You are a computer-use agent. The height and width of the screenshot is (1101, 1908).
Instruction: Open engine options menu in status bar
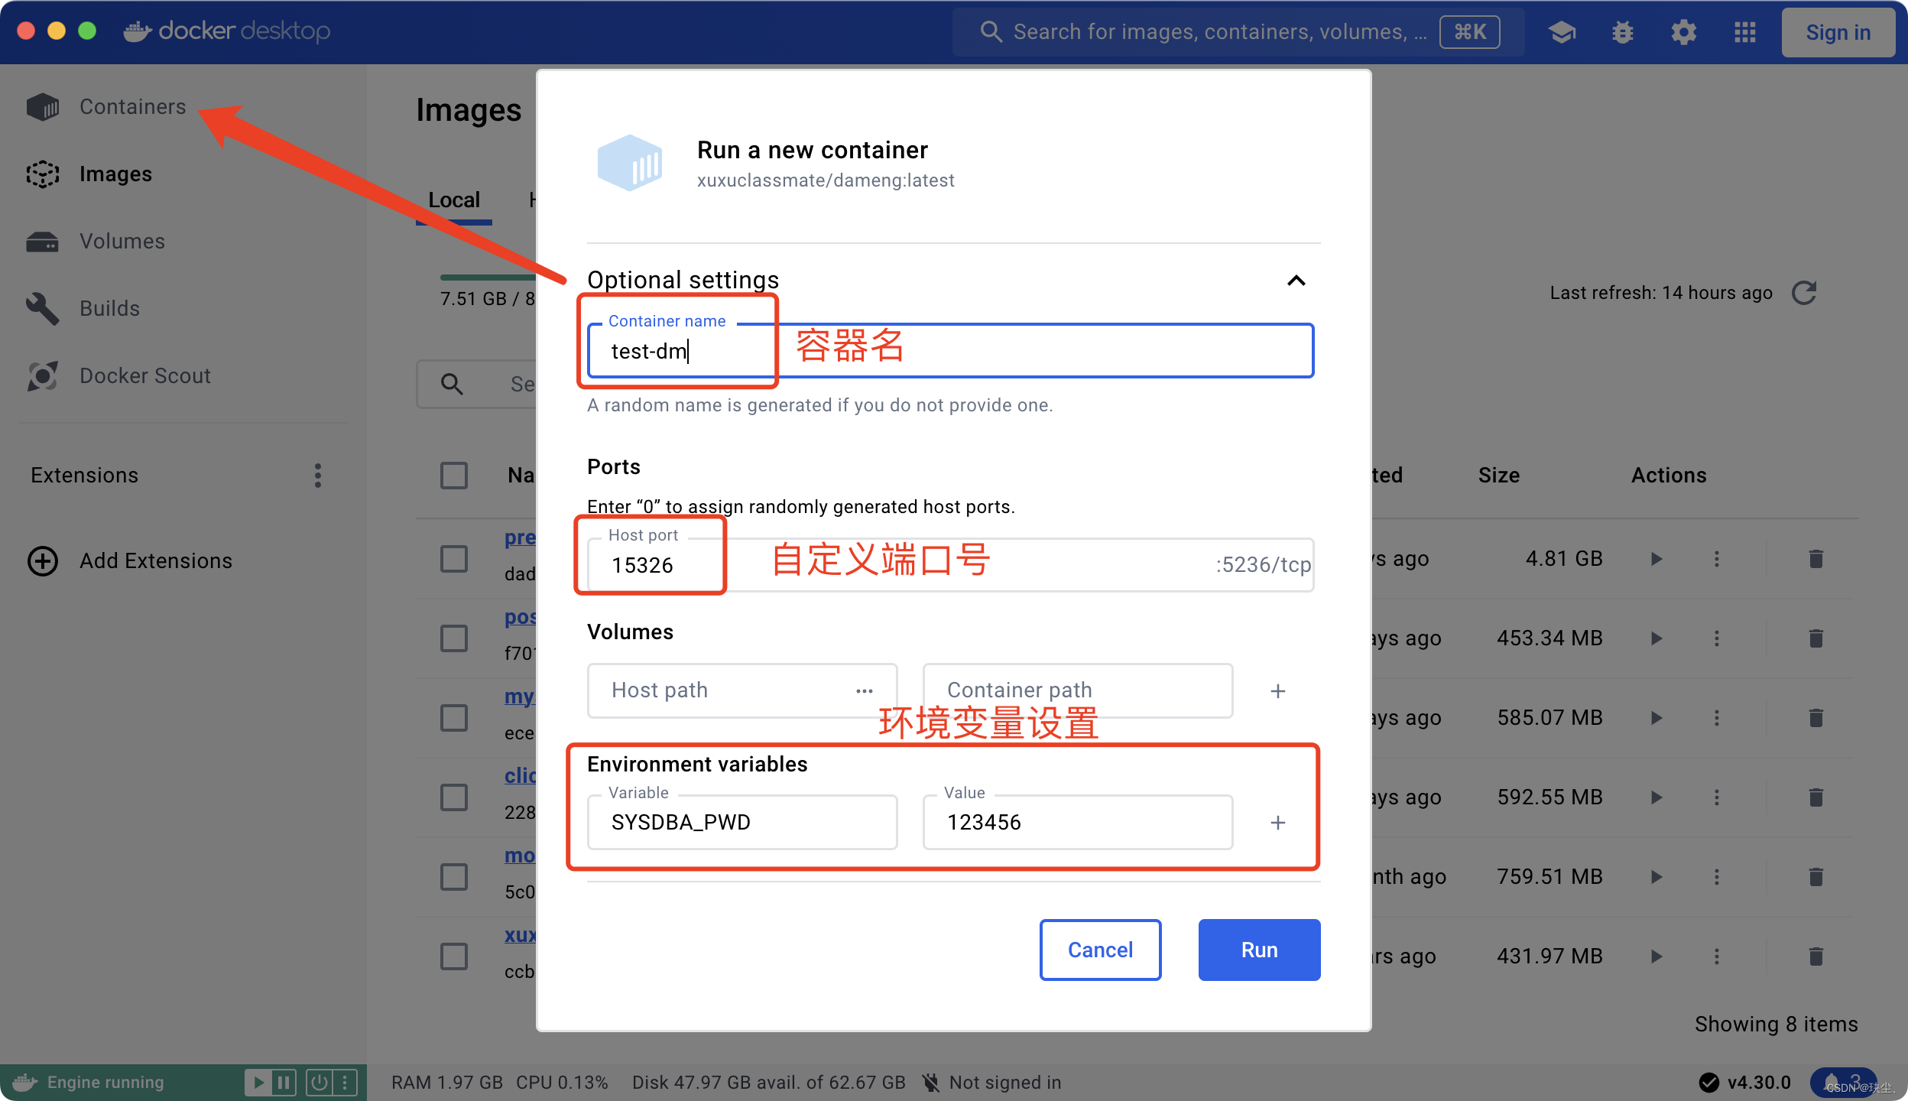pyautogui.click(x=345, y=1083)
